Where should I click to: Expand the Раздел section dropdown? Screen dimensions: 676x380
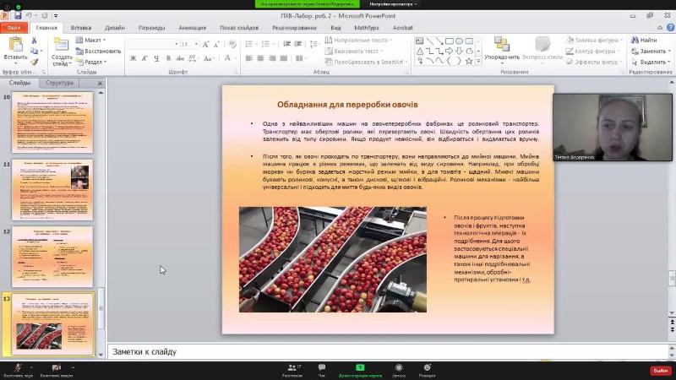coord(95,62)
